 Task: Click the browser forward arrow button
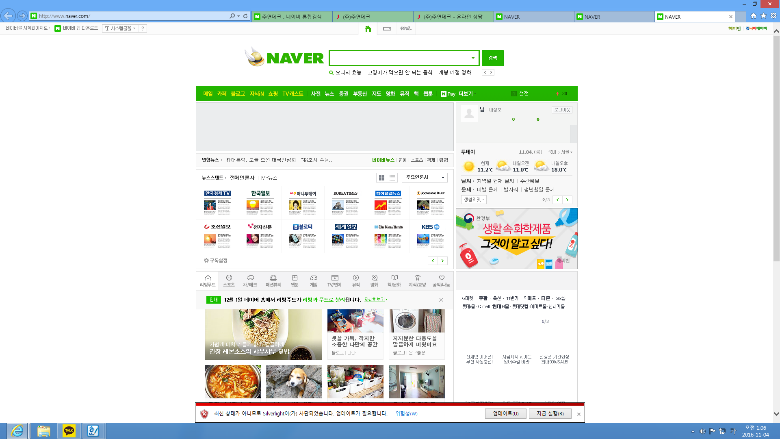[22, 16]
